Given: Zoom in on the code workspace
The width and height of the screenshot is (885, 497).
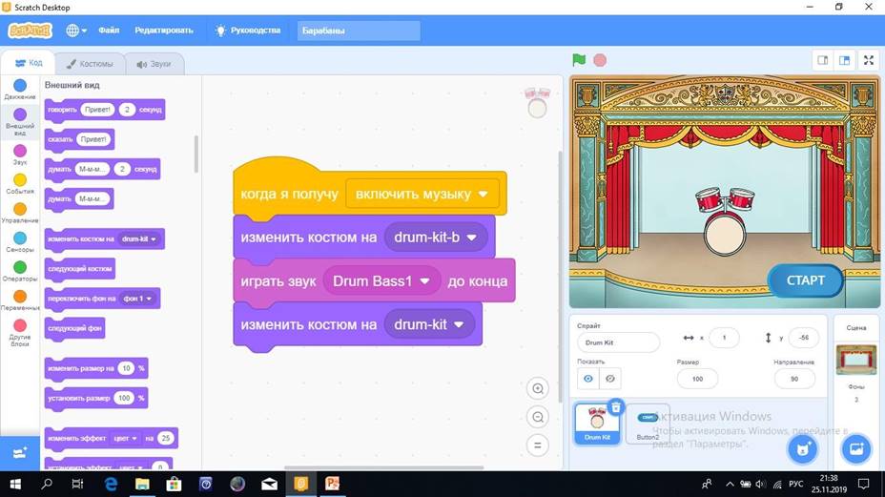Looking at the screenshot, I should (x=538, y=389).
